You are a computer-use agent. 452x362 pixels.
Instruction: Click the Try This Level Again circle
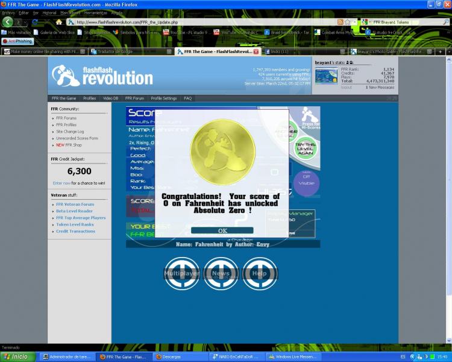pos(305,147)
